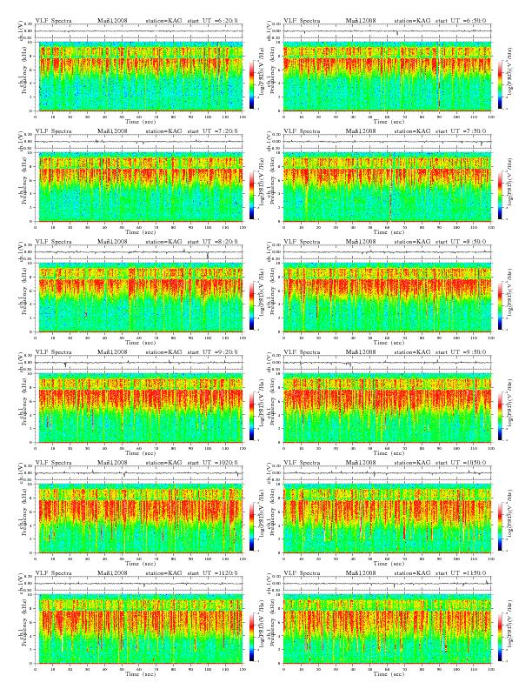Click the ch.1(V) waveform strip above the 10:50:0 spectrogram

click(387, 473)
